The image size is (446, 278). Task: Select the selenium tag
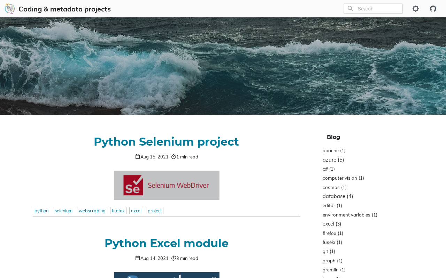63,211
